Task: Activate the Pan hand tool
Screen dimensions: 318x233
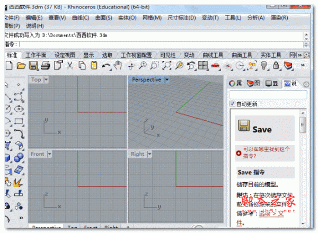Action: pyautogui.click(x=118, y=66)
